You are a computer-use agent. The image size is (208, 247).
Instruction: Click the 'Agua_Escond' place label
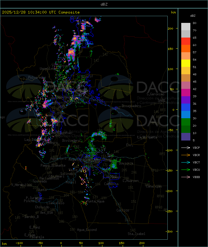[x=87, y=230]
